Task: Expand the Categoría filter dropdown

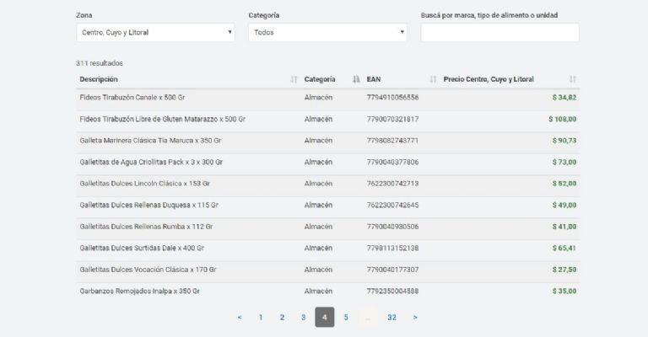Action: point(327,33)
